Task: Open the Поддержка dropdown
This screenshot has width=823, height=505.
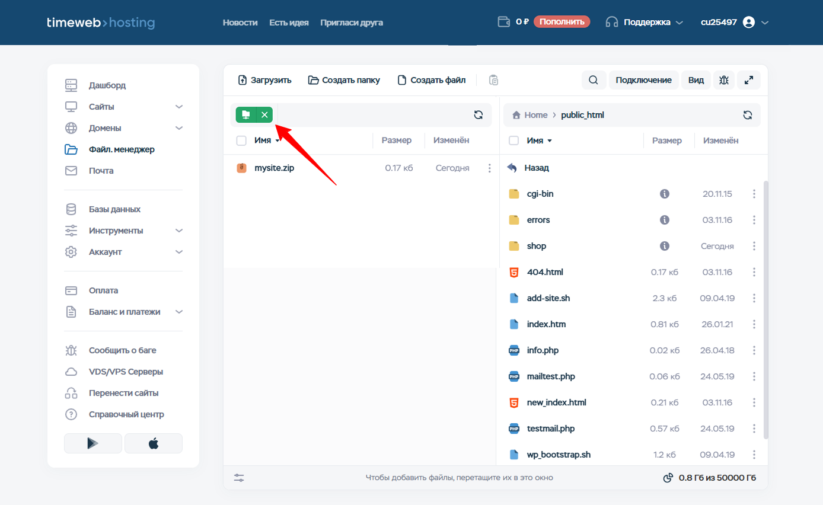Action: (645, 22)
